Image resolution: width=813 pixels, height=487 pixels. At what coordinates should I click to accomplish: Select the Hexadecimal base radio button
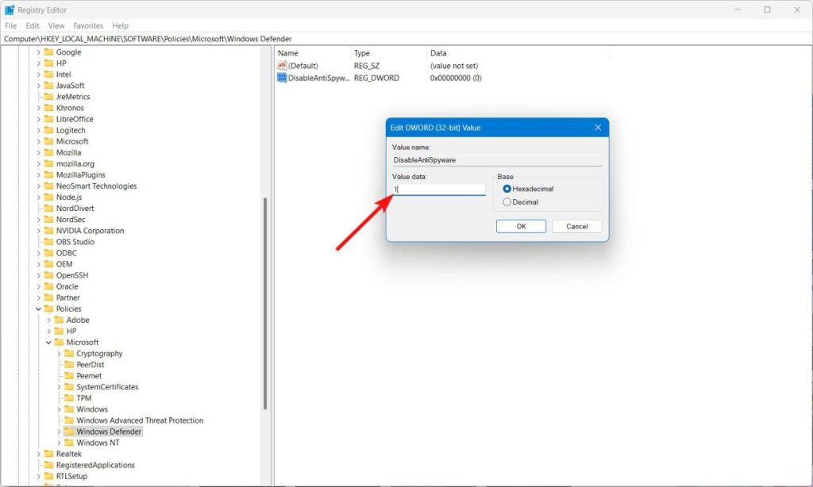pos(507,189)
